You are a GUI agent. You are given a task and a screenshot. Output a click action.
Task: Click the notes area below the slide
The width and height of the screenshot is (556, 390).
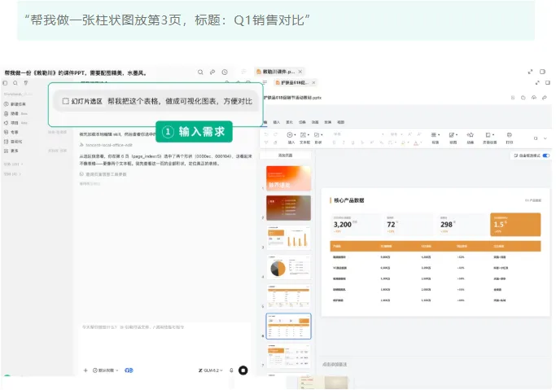pyautogui.click(x=436, y=365)
